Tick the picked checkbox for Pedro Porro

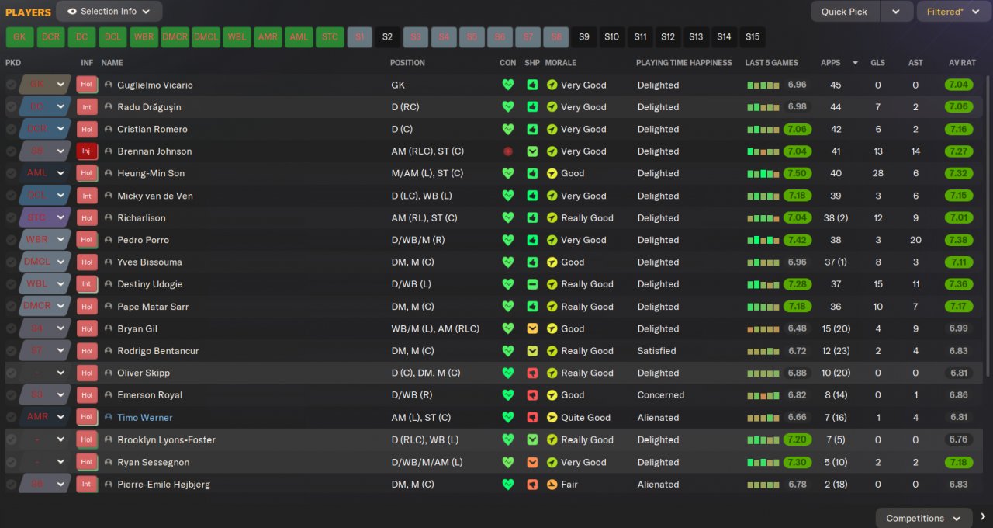[12, 240]
